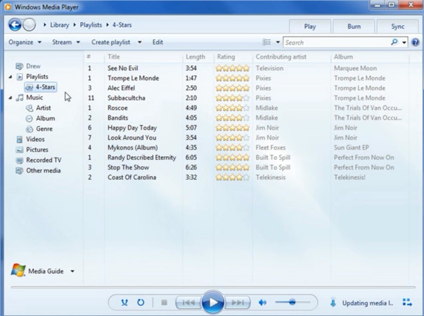The image size is (424, 316).
Task: Toggle the repeat button
Action: pos(141,302)
